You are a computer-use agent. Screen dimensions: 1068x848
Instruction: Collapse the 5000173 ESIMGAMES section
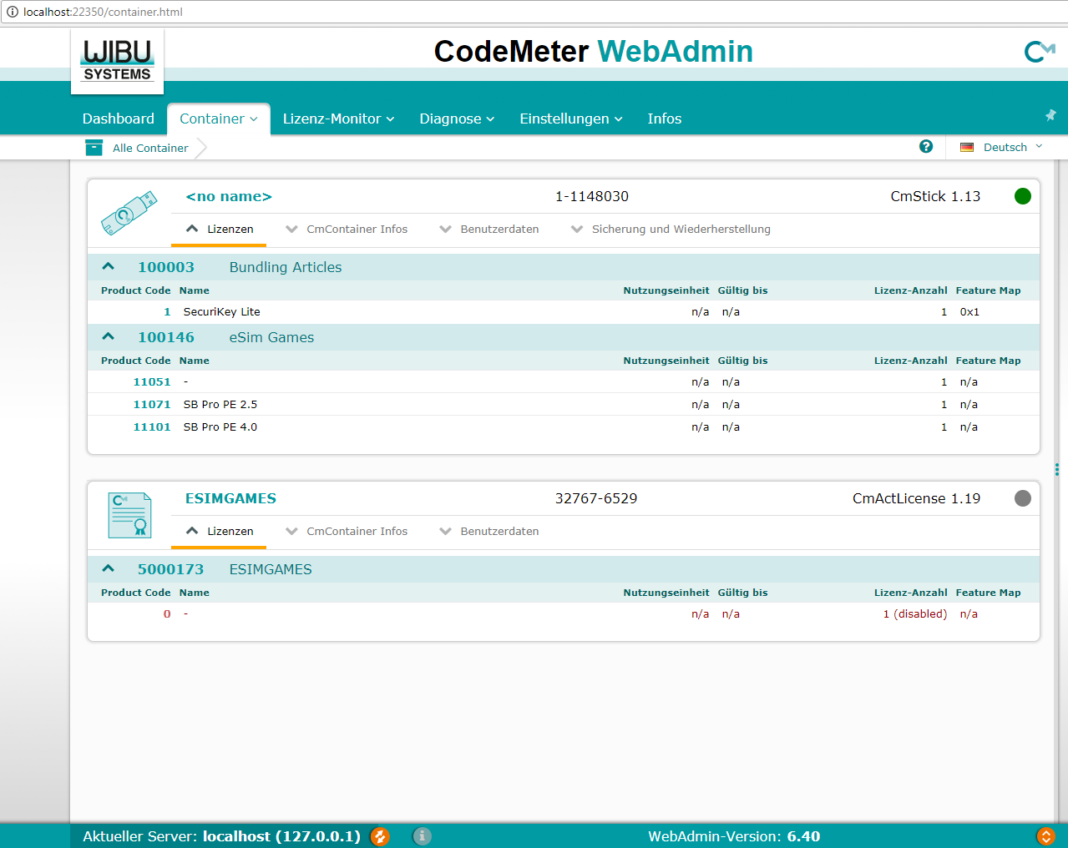coord(108,569)
